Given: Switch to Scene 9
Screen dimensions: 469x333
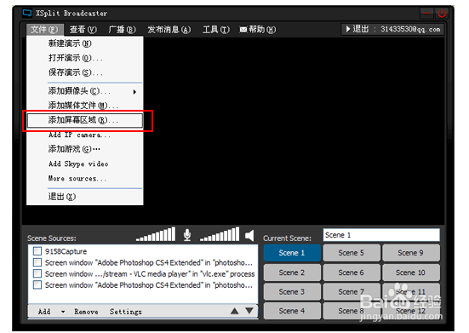Looking at the screenshot, I should (410, 253).
